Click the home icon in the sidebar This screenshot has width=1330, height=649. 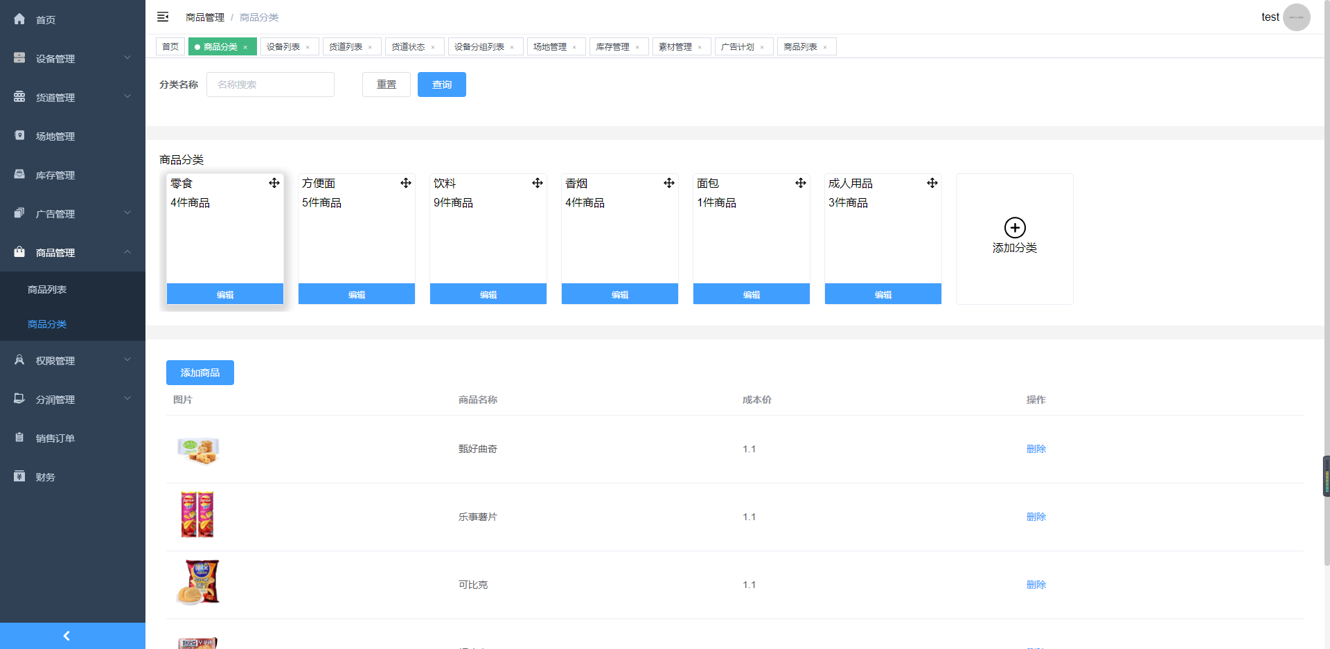19,19
